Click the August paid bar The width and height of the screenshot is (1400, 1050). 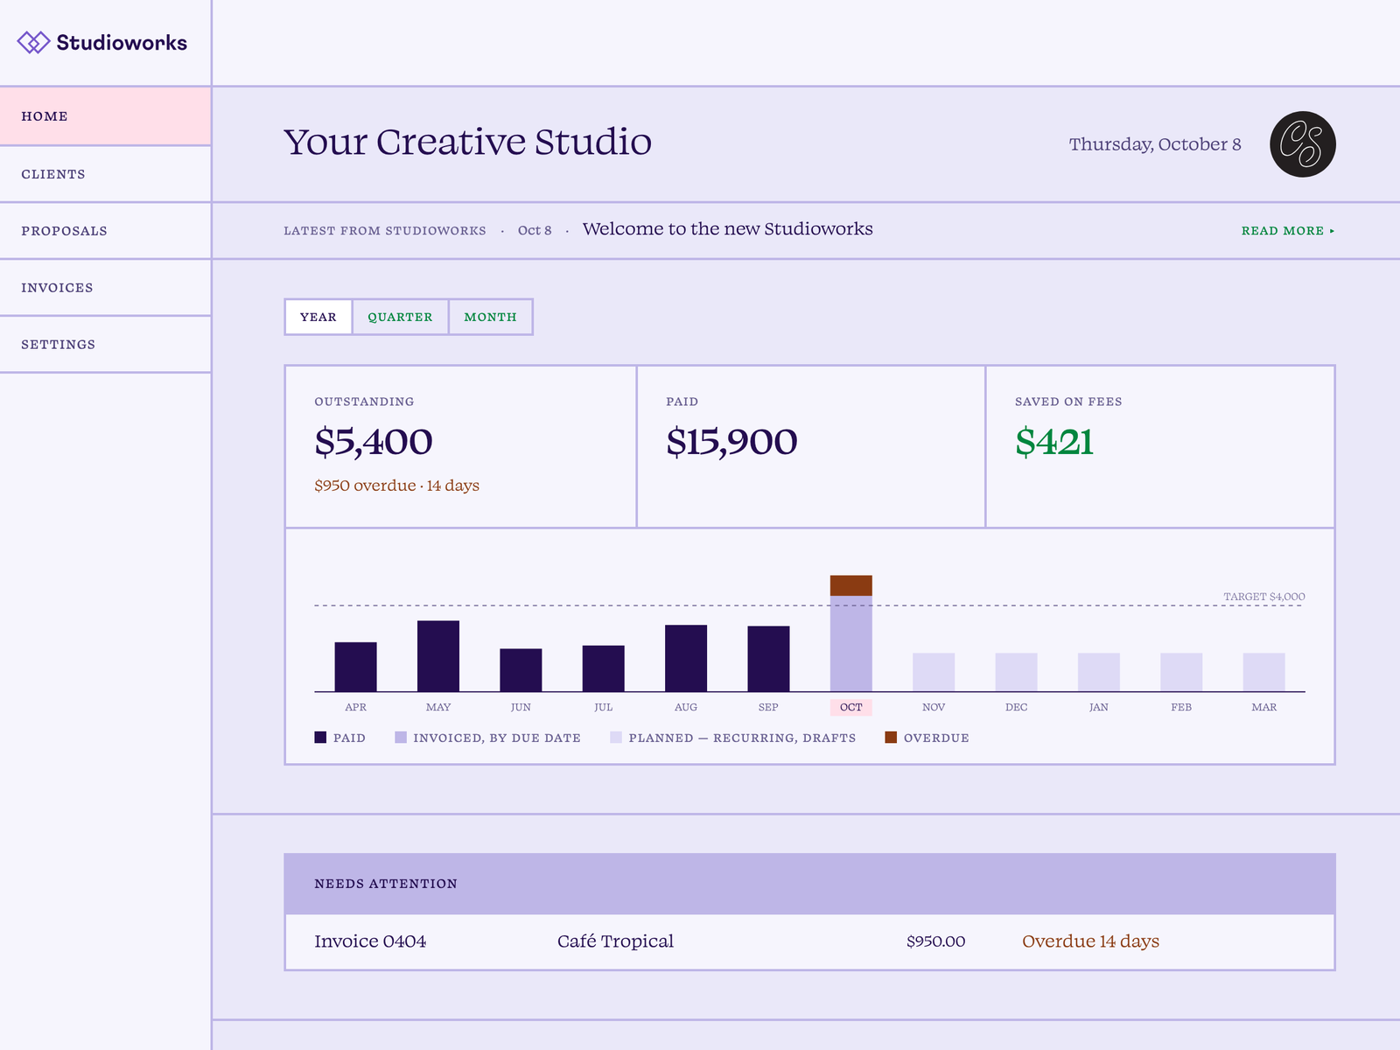coord(686,658)
